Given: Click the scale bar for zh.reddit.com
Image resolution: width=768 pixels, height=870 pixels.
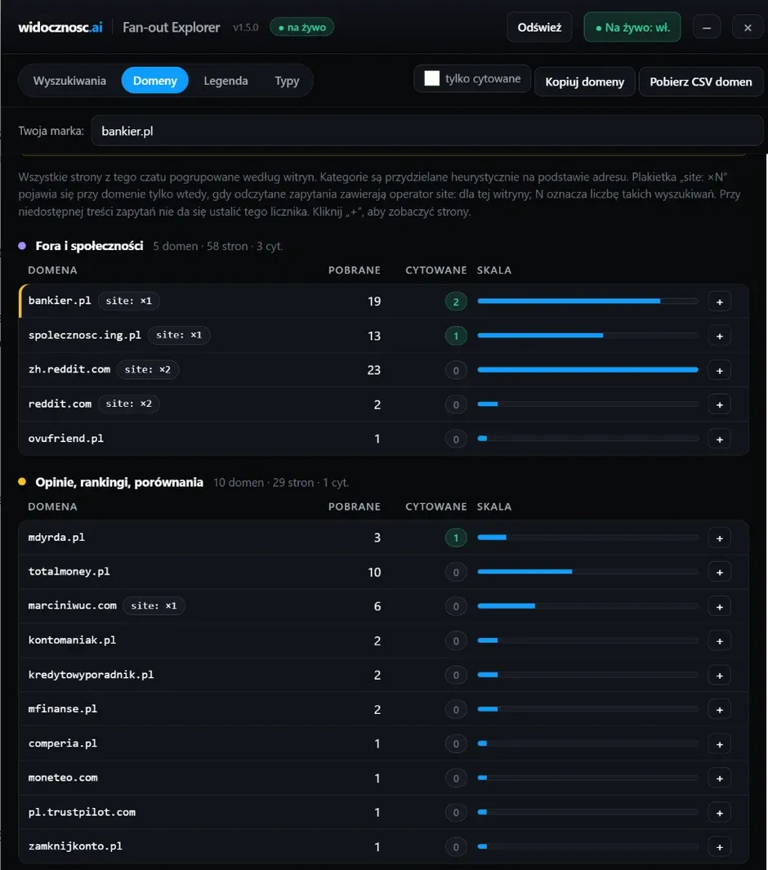Looking at the screenshot, I should [x=587, y=369].
